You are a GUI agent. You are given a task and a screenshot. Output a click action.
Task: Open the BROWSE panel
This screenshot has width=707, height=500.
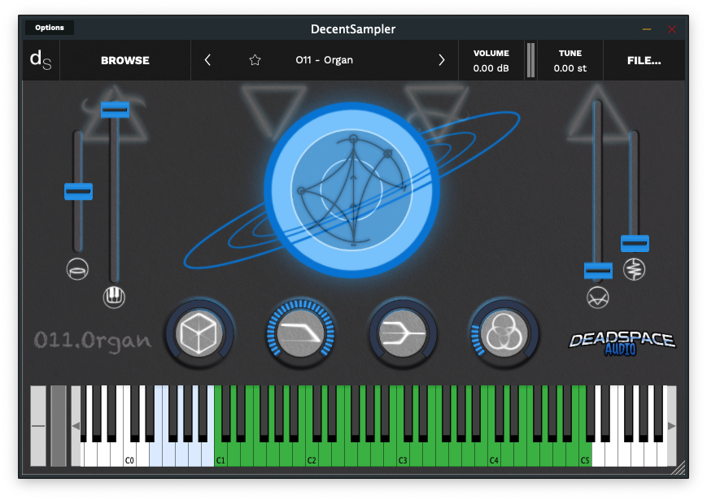tap(125, 60)
